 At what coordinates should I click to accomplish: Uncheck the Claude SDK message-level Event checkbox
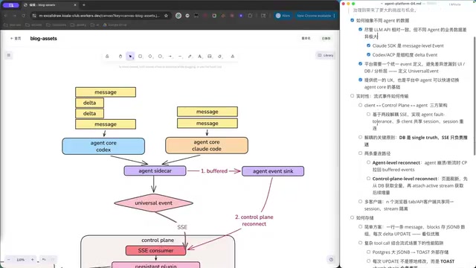coord(369,45)
